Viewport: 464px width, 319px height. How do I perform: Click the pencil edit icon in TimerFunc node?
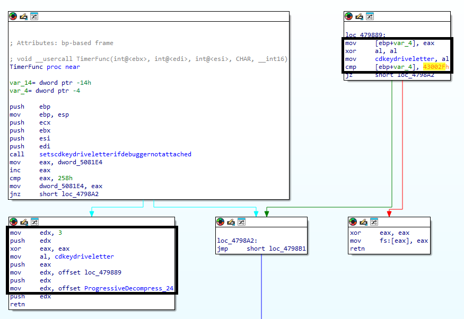[24, 16]
